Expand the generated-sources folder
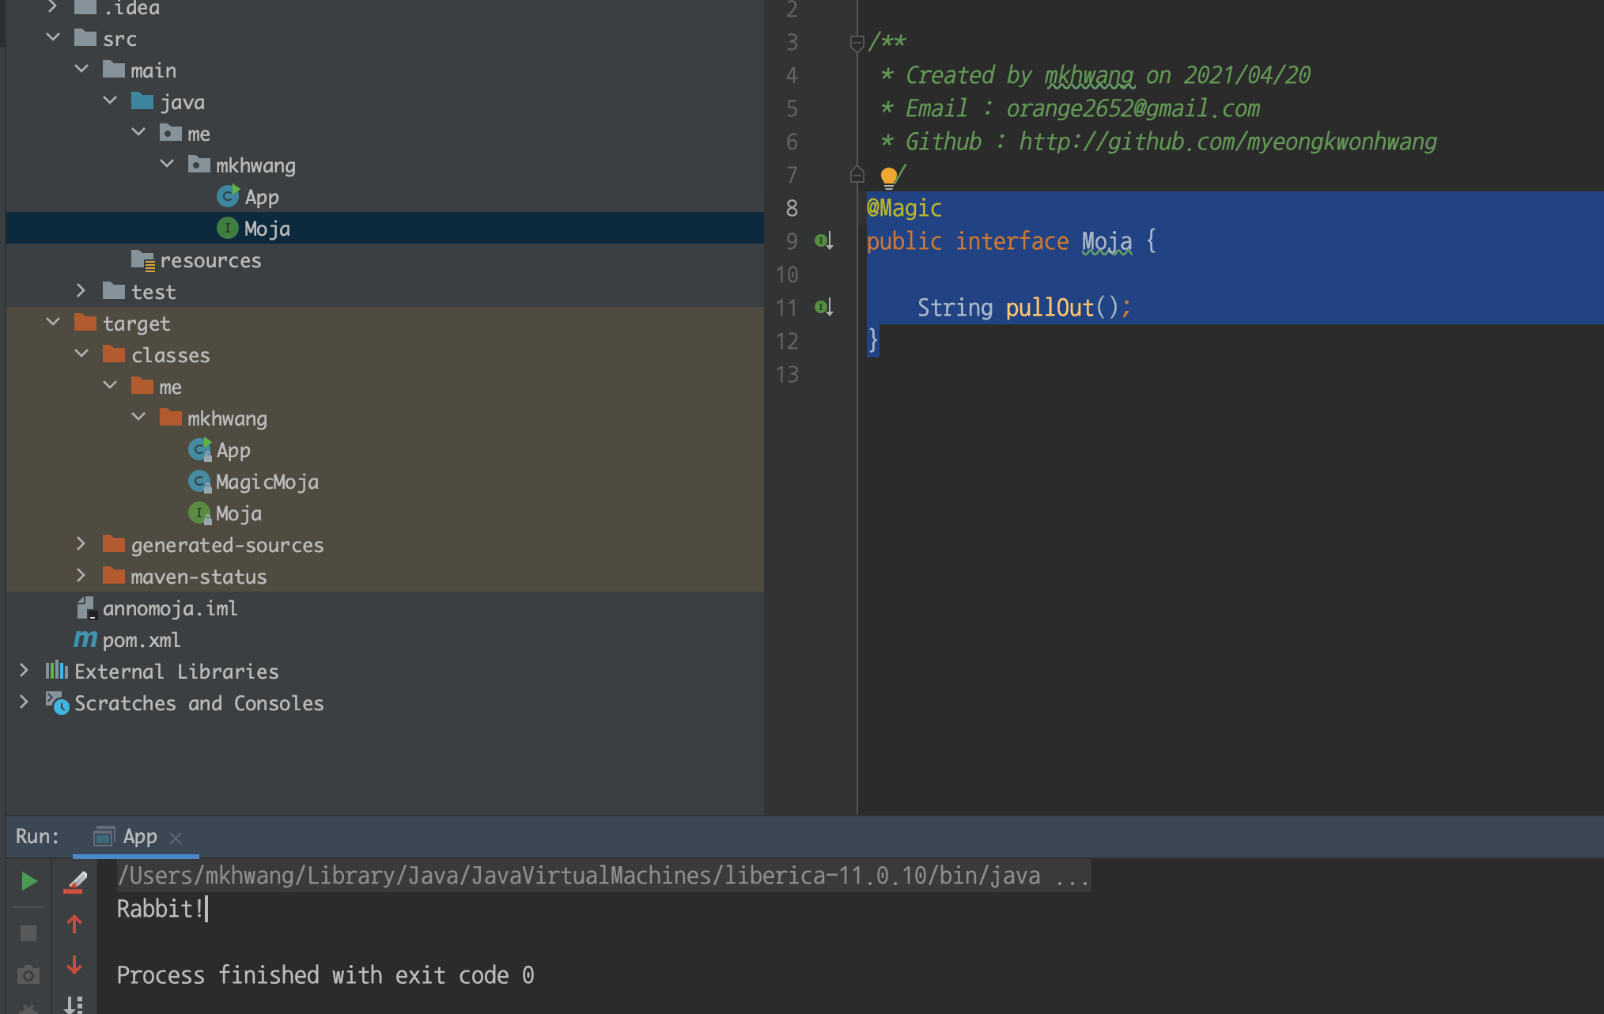Image resolution: width=1604 pixels, height=1014 pixels. (81, 544)
